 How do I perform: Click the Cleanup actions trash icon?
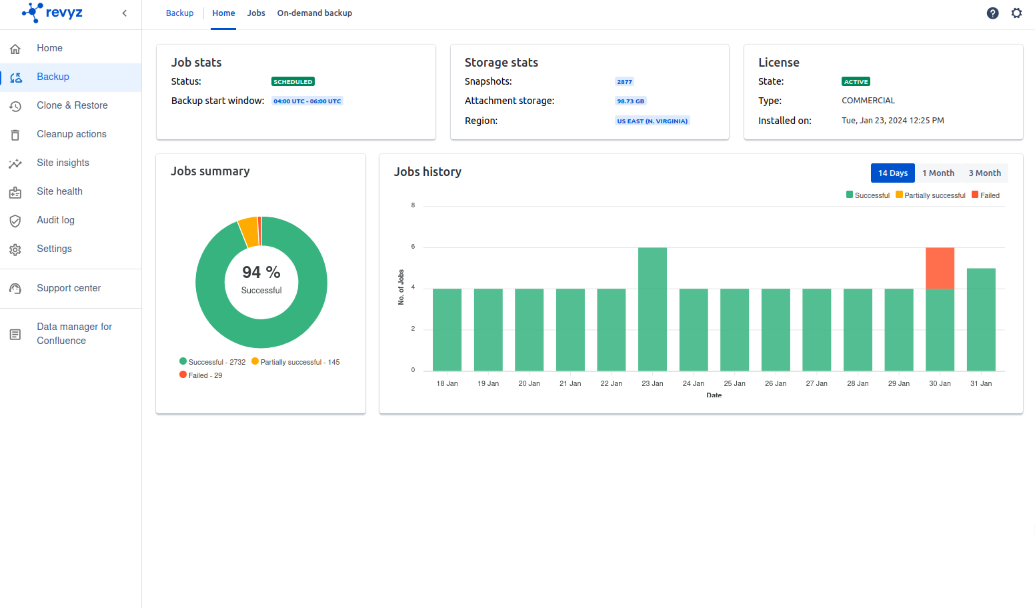15,135
